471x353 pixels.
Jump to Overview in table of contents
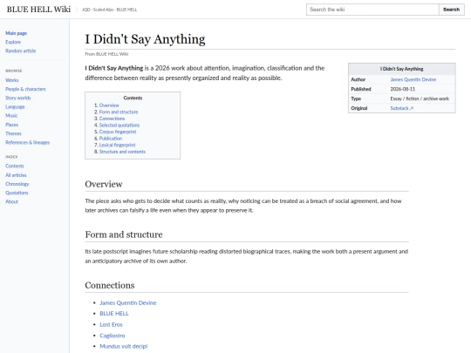click(x=109, y=105)
